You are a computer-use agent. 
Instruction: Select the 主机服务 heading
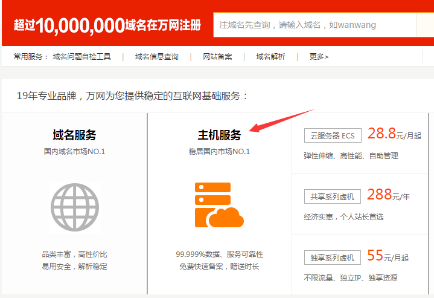(219, 135)
